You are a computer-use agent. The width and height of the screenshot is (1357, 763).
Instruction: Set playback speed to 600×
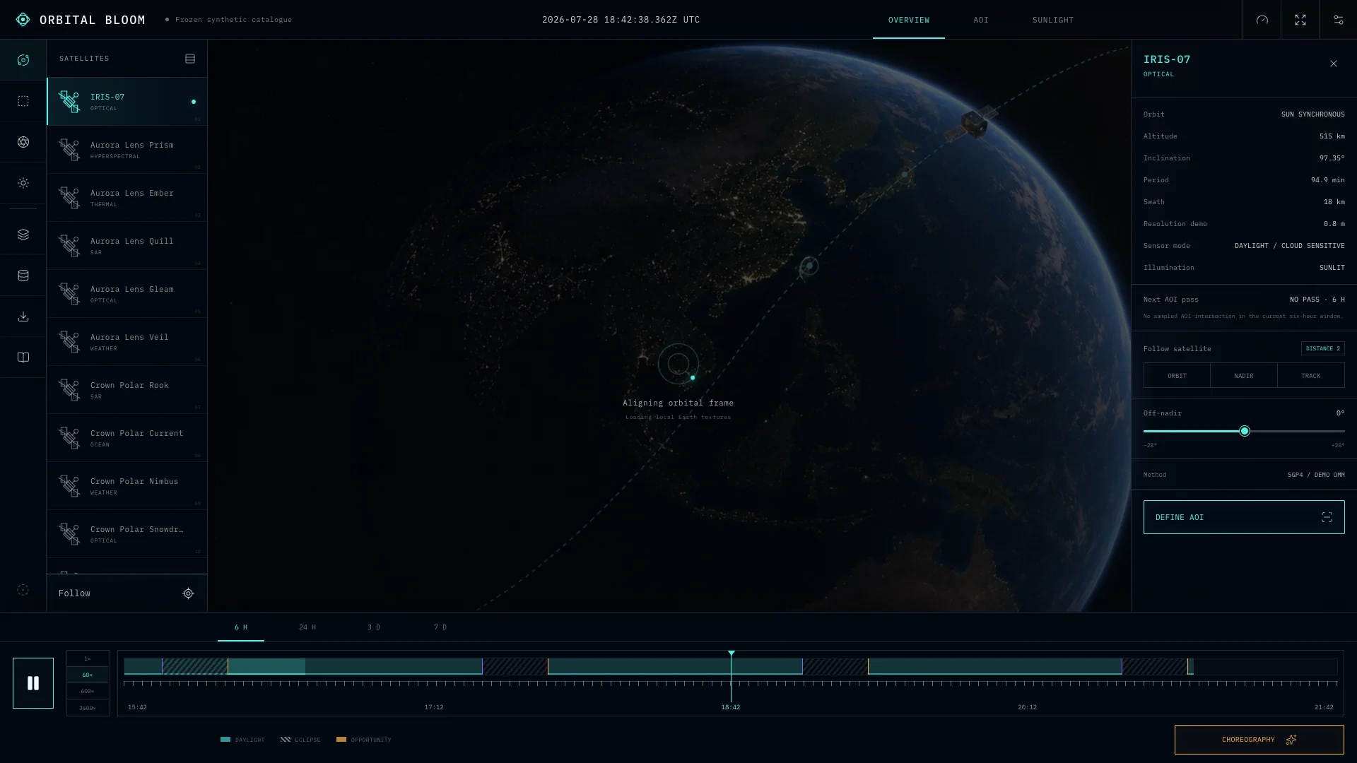tap(88, 691)
